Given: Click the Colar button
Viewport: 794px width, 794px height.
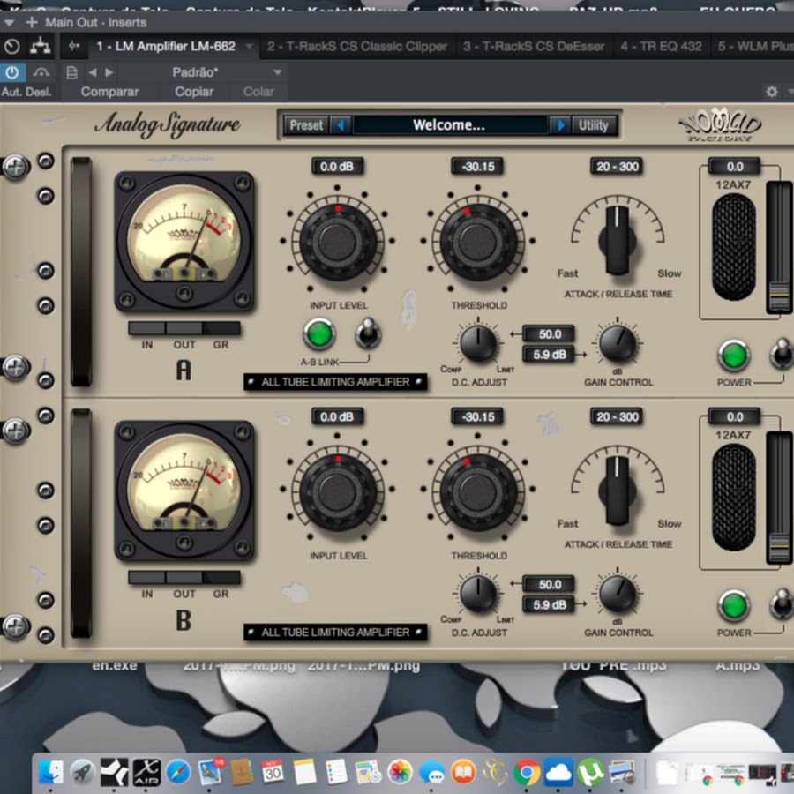Looking at the screenshot, I should point(258,92).
